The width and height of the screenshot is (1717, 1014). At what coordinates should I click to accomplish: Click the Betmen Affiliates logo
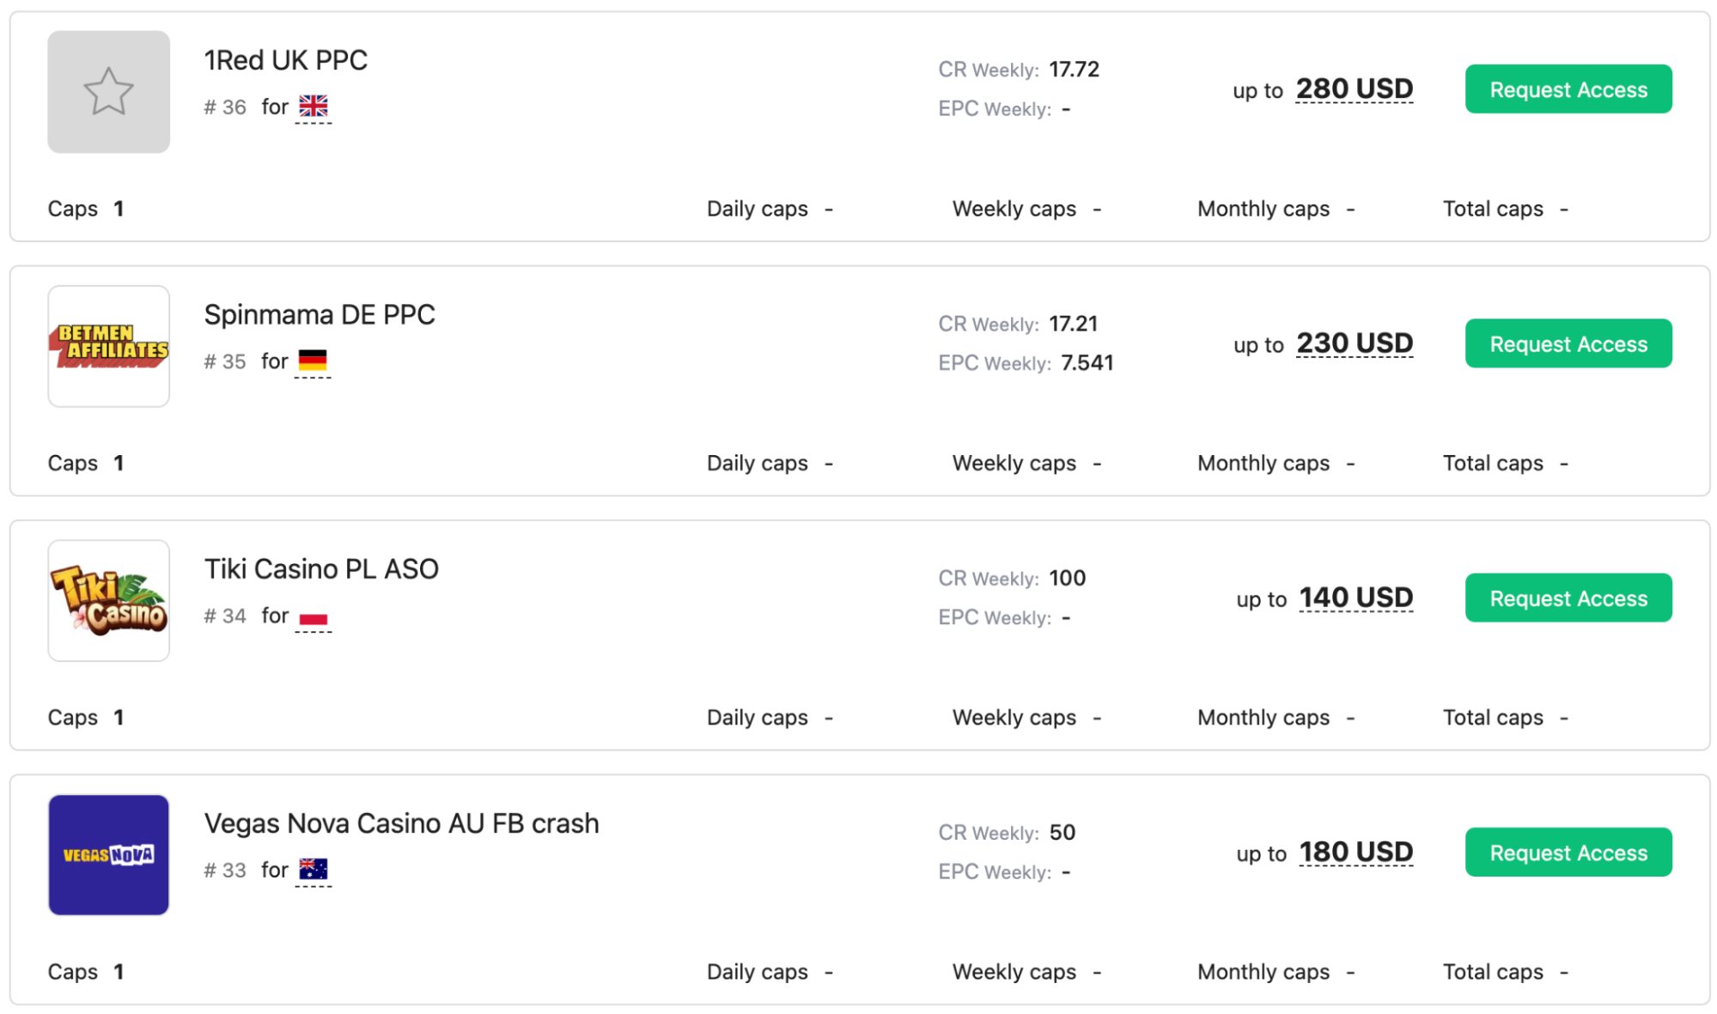pyautogui.click(x=108, y=346)
